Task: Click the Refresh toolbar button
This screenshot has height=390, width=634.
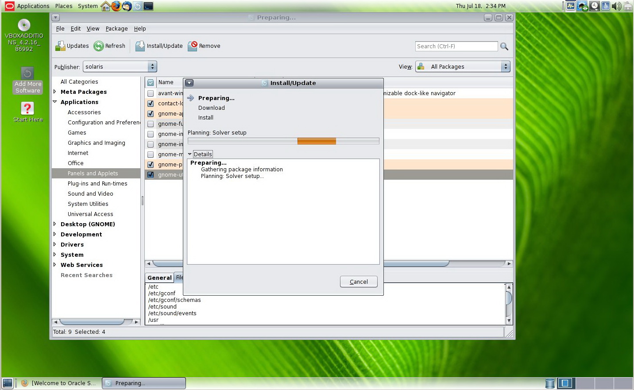Action: pos(109,46)
